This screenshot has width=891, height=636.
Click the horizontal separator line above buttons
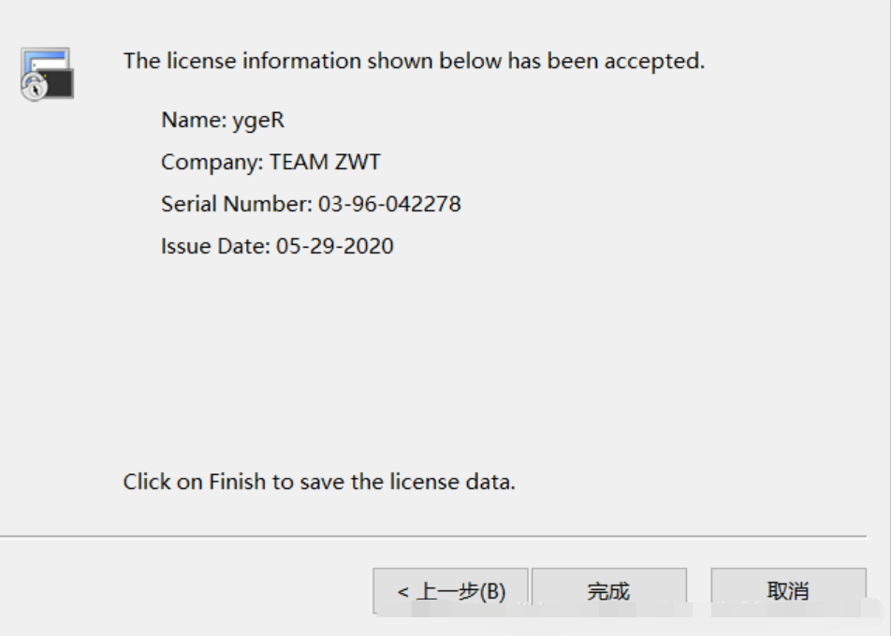click(x=432, y=536)
